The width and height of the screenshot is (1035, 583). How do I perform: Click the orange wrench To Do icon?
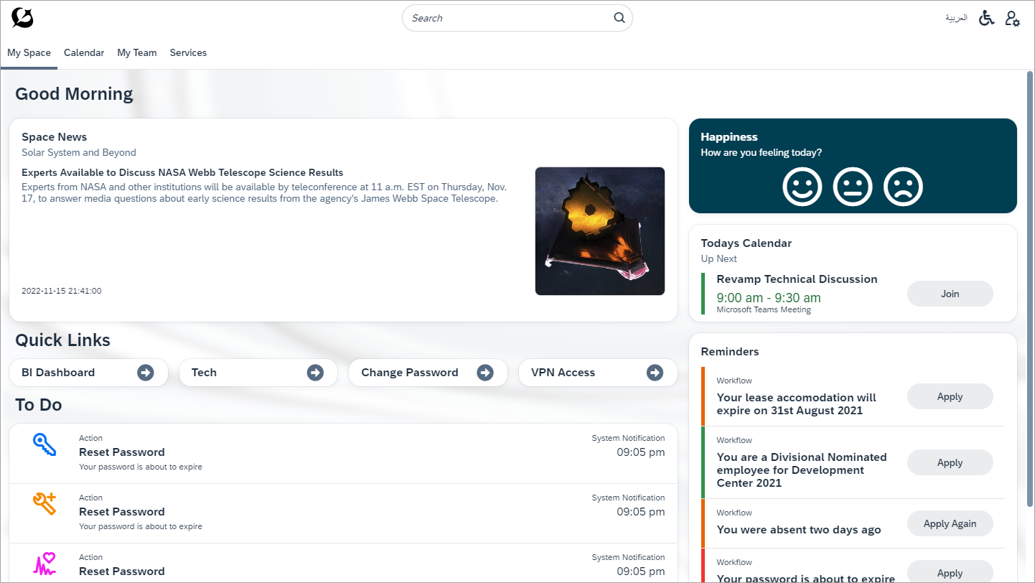[45, 504]
